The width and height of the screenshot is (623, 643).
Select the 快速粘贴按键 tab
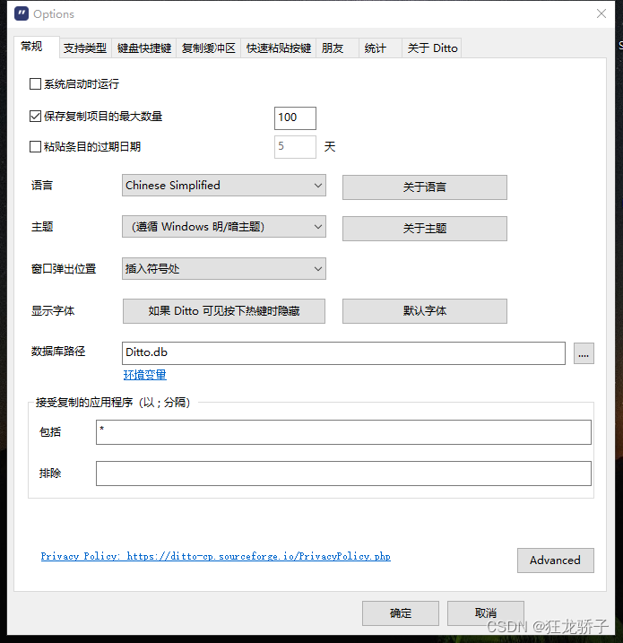[x=278, y=48]
